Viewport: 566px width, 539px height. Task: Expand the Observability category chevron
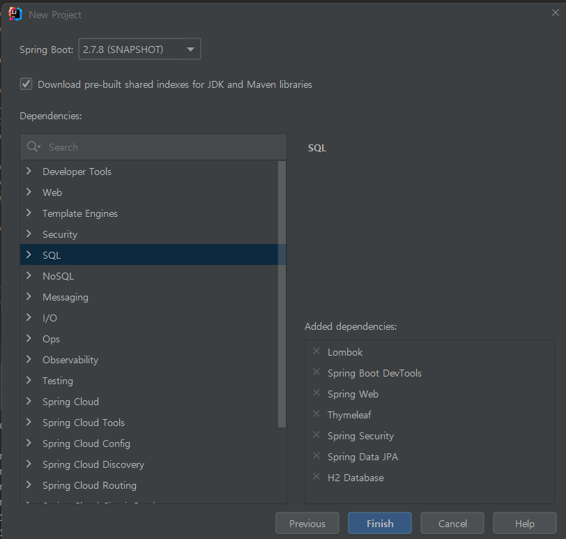(29, 360)
